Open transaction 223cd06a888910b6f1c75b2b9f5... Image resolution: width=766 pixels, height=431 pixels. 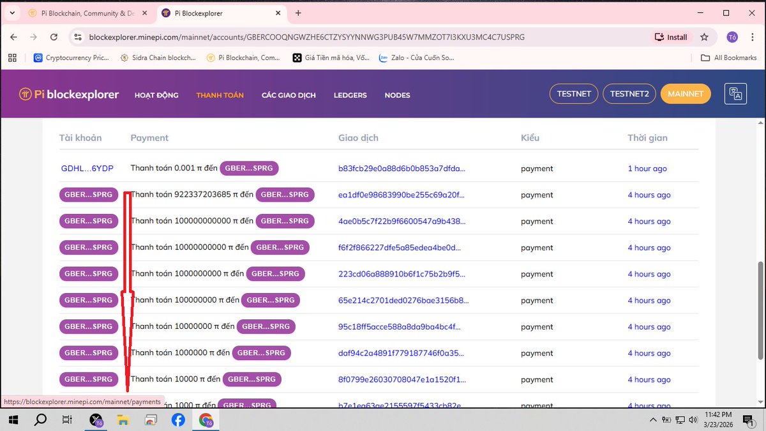[x=402, y=274]
